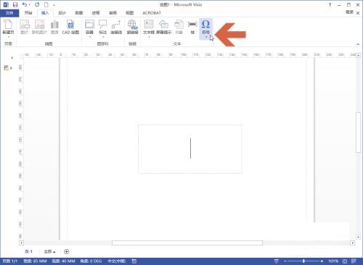The image size is (363, 265).
Task: Undo the last action
Action: [25, 4]
